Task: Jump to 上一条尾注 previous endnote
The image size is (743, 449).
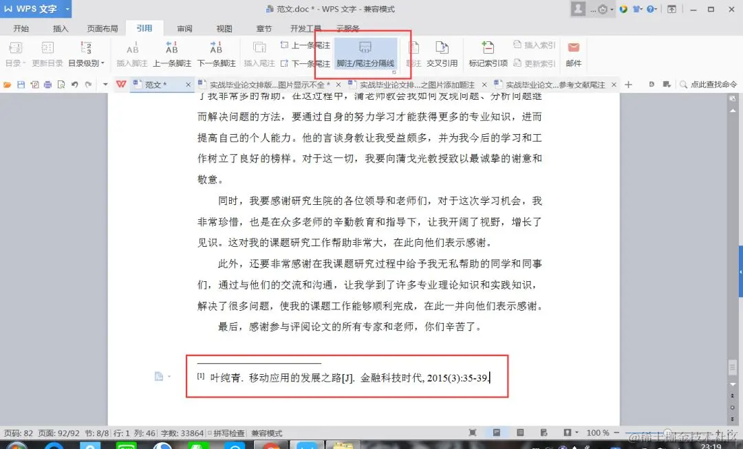Action: pos(305,45)
